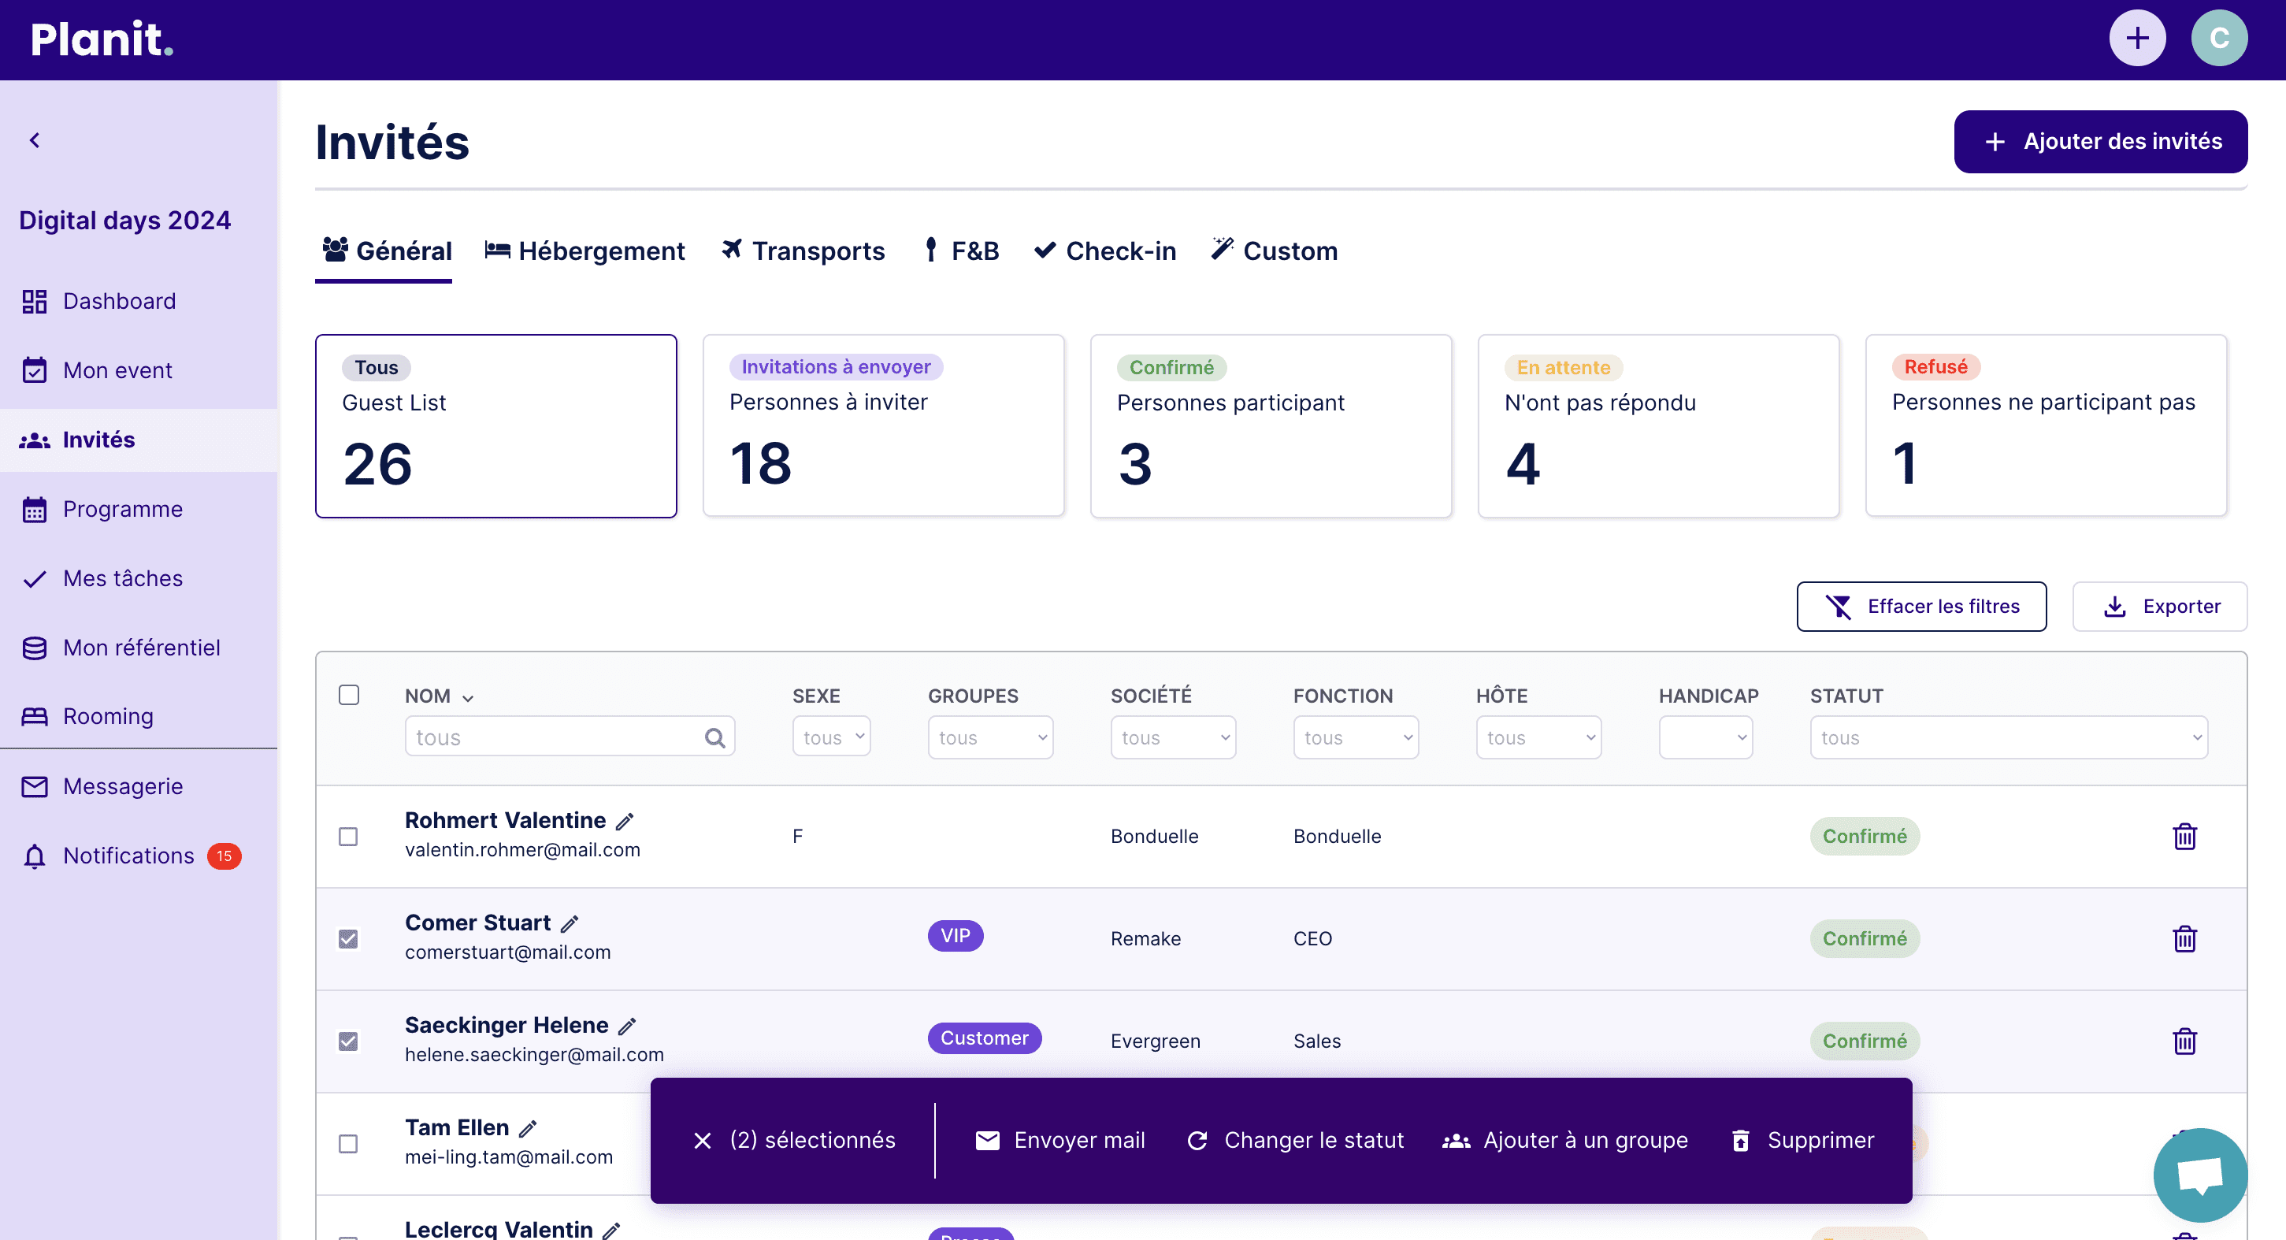This screenshot has width=2286, height=1240.
Task: Click the trash icon for Rohmert Valentine
Action: coord(2184,836)
